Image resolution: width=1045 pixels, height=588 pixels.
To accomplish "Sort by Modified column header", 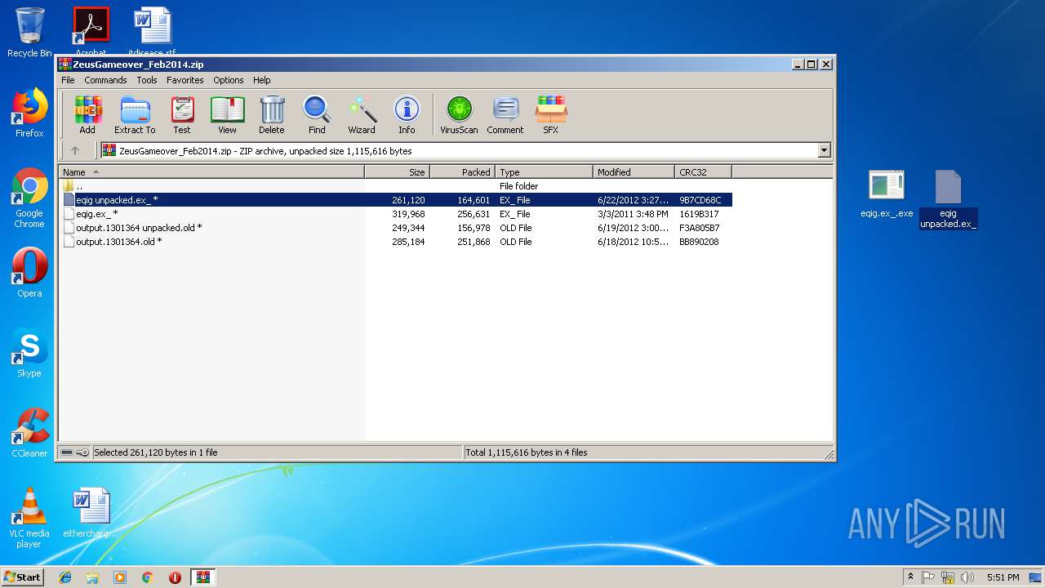I will point(634,171).
